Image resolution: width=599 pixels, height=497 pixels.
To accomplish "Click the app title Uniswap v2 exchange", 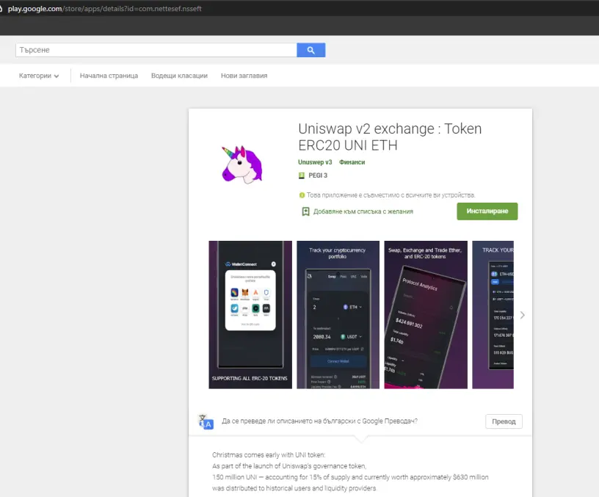I will click(390, 137).
